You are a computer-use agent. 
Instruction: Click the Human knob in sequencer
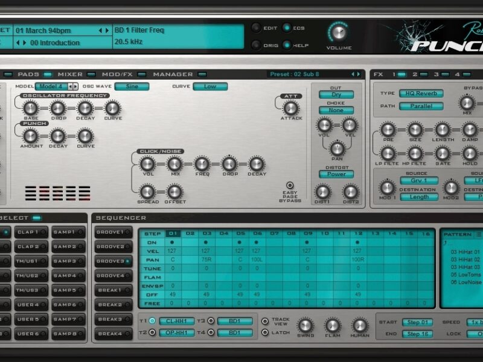point(360,325)
